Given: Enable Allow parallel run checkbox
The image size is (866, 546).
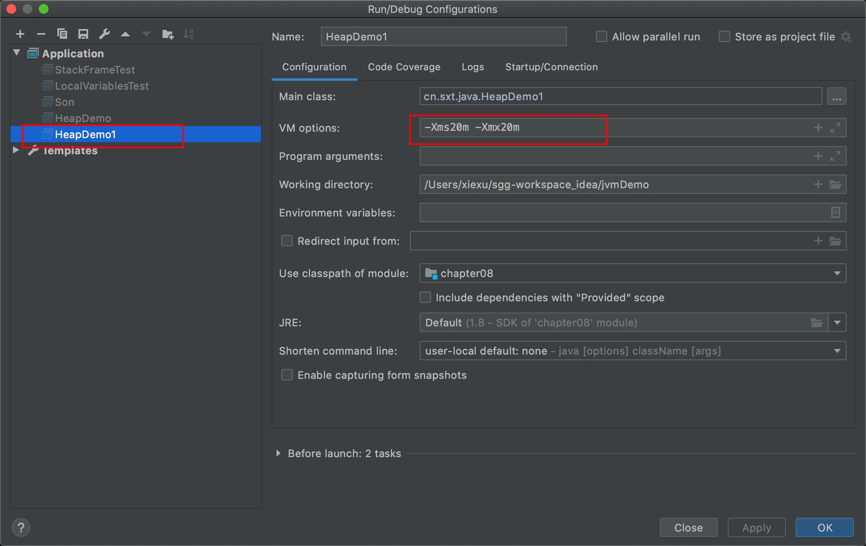Looking at the screenshot, I should (602, 37).
